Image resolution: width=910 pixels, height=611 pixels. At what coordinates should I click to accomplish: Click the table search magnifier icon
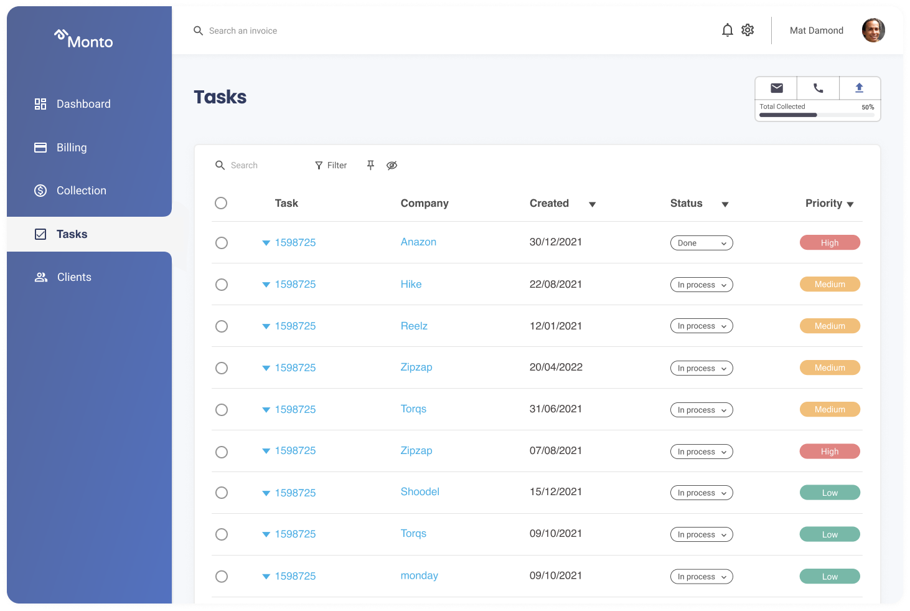(x=220, y=165)
